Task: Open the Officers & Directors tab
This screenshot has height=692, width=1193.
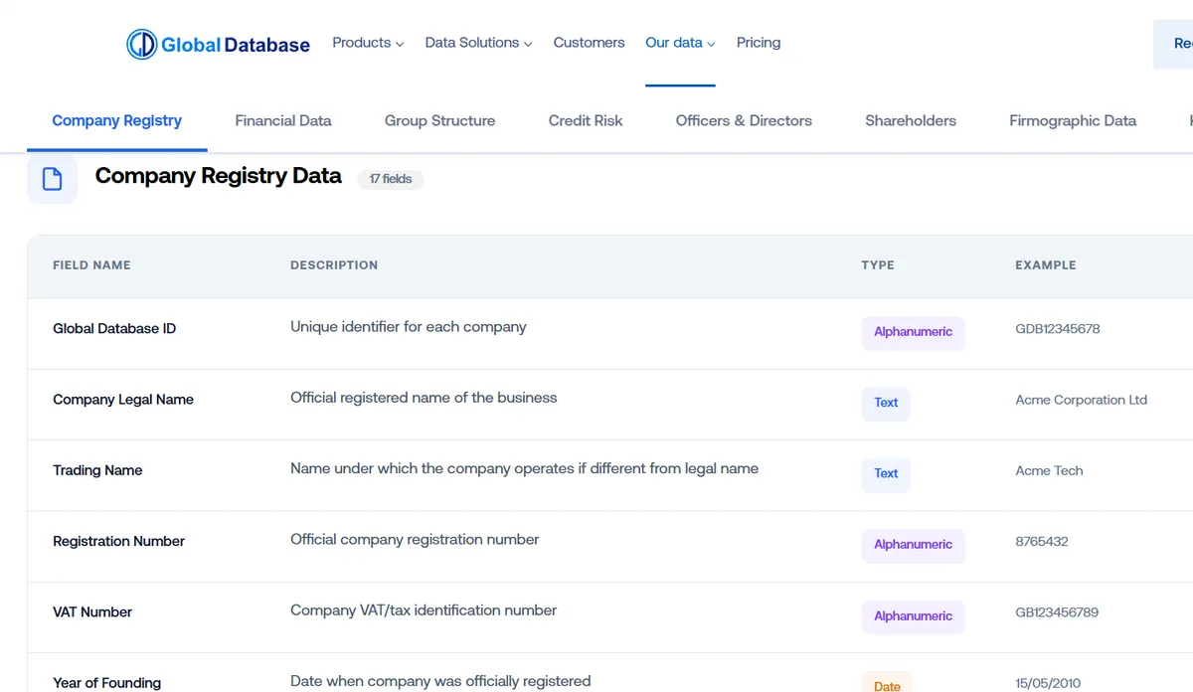Action: pos(744,120)
